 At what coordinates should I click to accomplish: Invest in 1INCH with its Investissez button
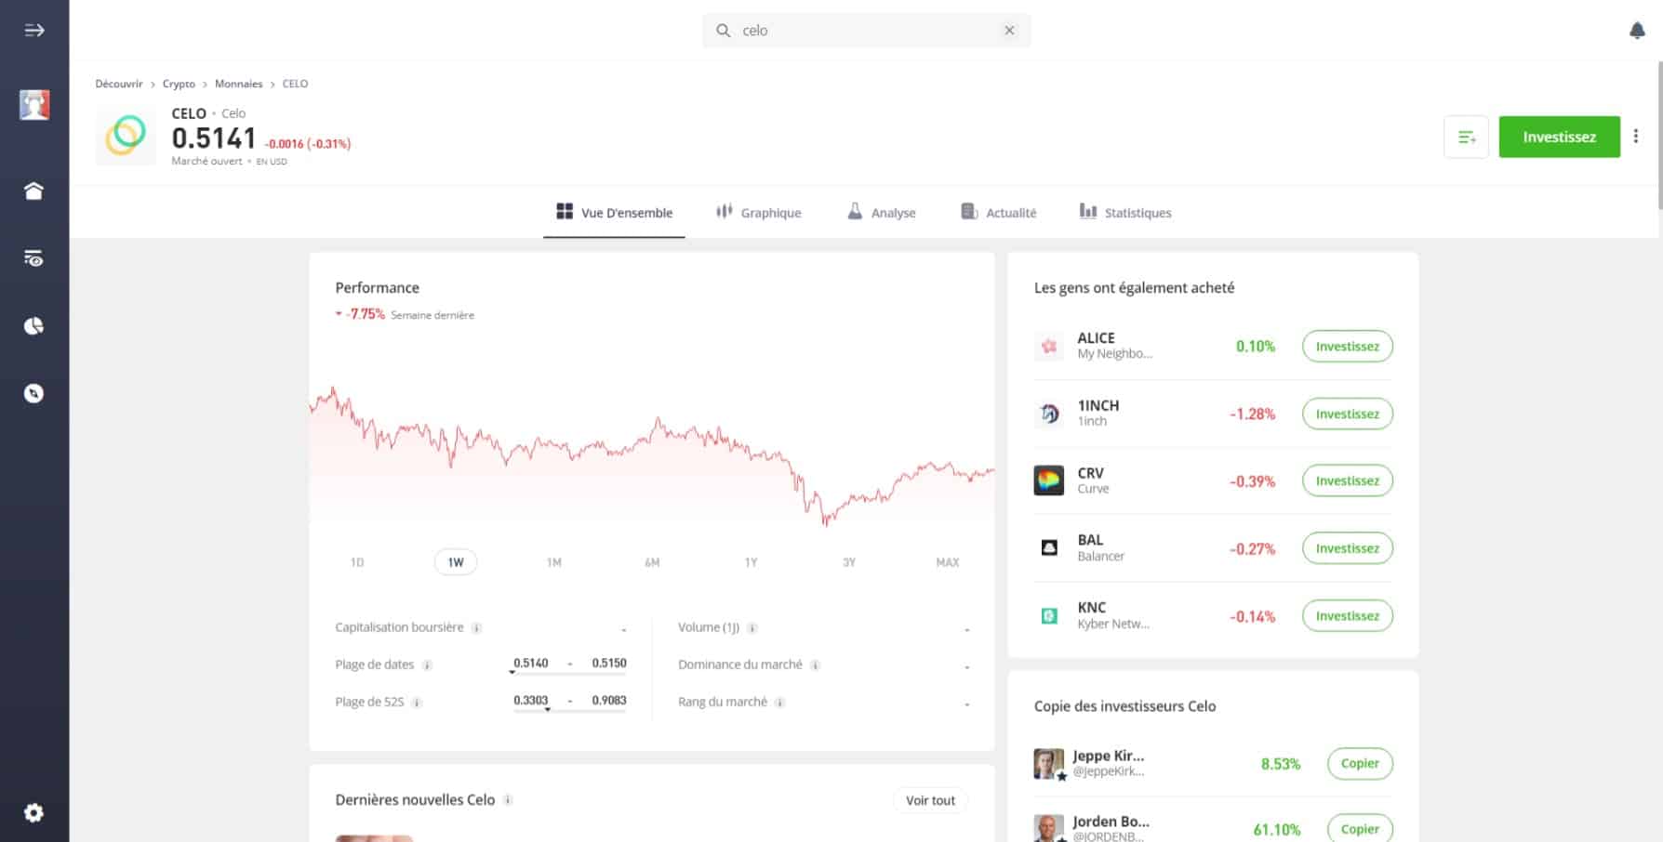tap(1347, 414)
